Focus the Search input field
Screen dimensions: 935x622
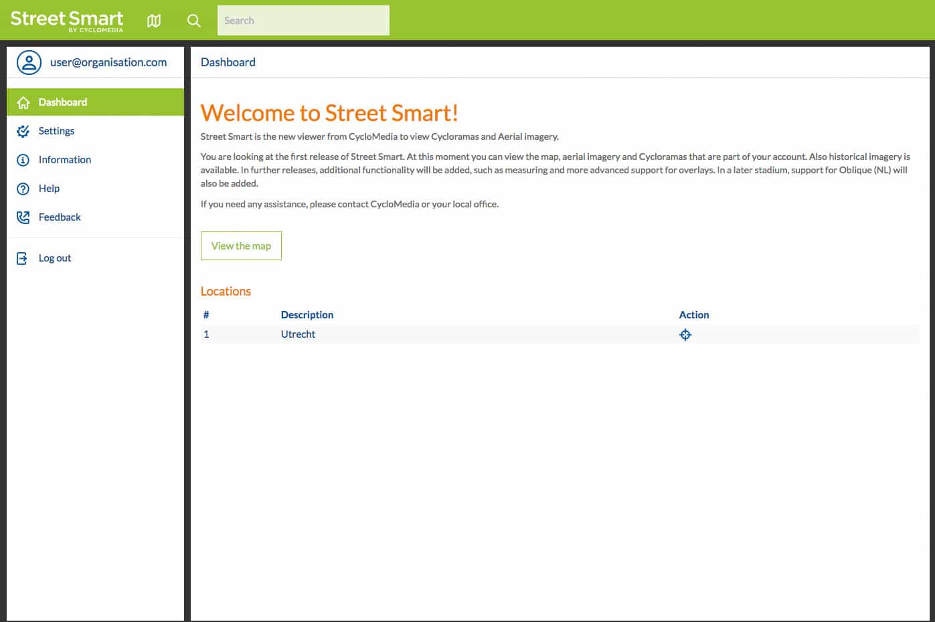point(303,21)
